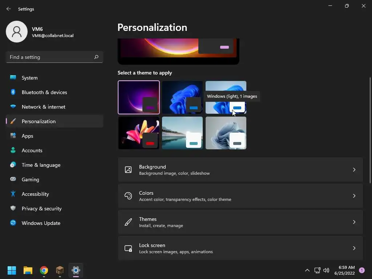This screenshot has height=279, width=372.
Task: Open the notification badge in taskbar
Action: pyautogui.click(x=362, y=270)
